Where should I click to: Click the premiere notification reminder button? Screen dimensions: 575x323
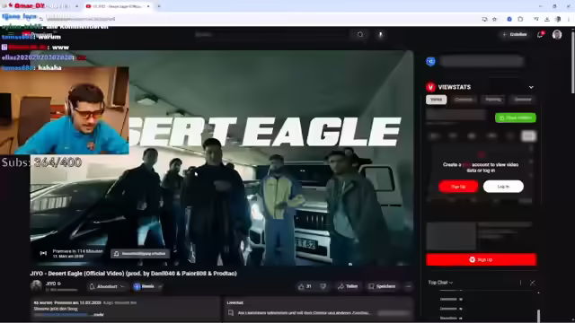(x=140, y=253)
